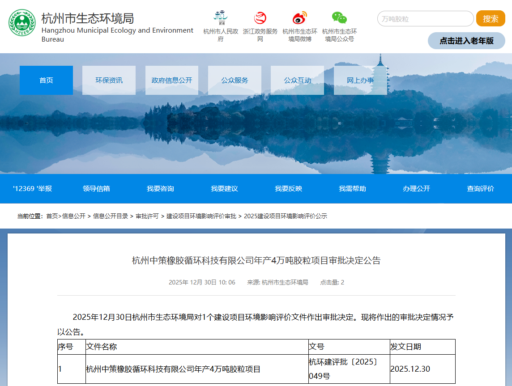Click '12369' 举报 in blue bar
512x386 pixels.
(32, 189)
